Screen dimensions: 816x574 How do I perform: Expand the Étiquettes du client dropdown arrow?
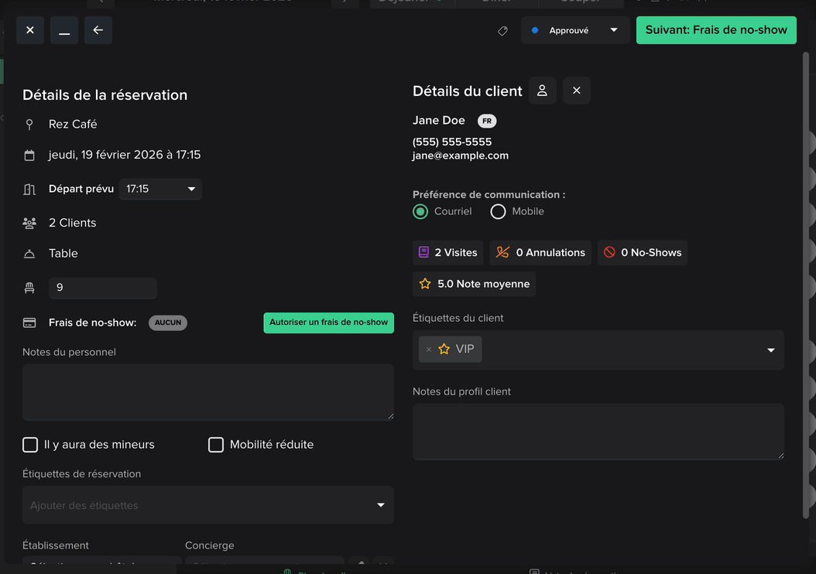click(770, 350)
